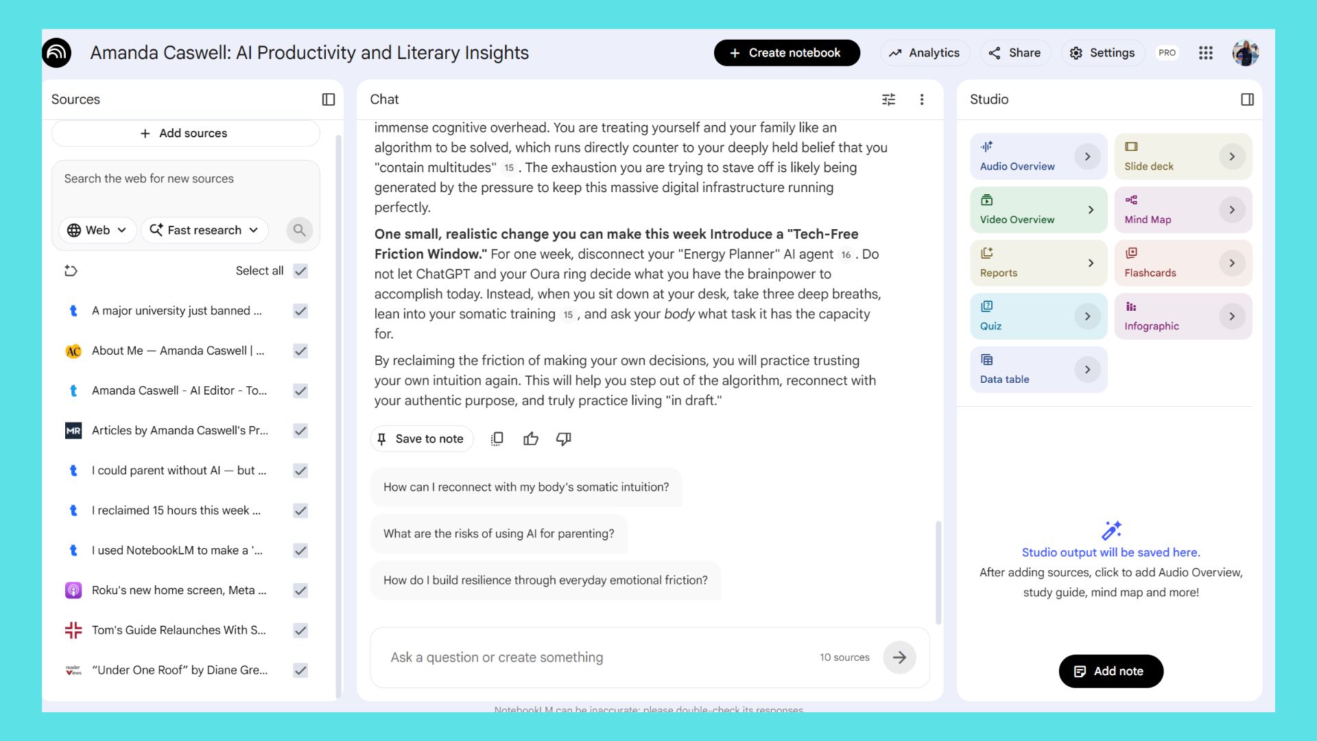Expand Reports options chevron
This screenshot has width=1317, height=741.
[1091, 263]
